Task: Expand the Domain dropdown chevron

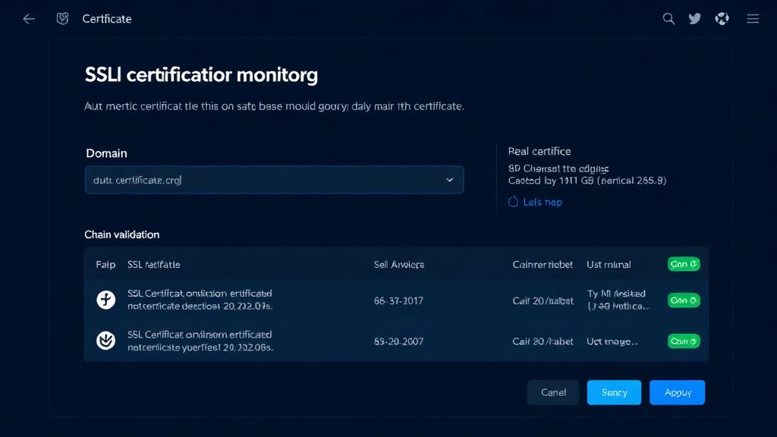Action: tap(449, 180)
